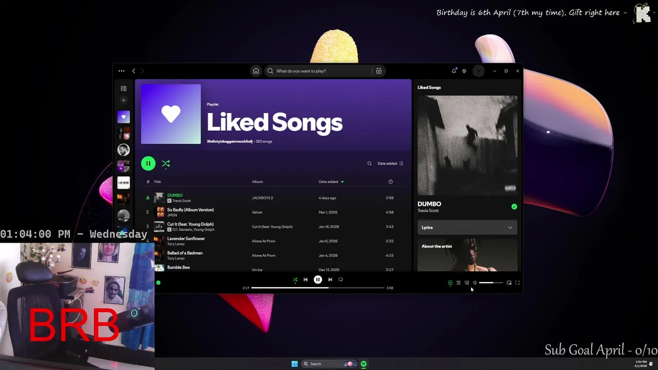Go back with the left arrow
This screenshot has height=370, width=658.
point(134,71)
